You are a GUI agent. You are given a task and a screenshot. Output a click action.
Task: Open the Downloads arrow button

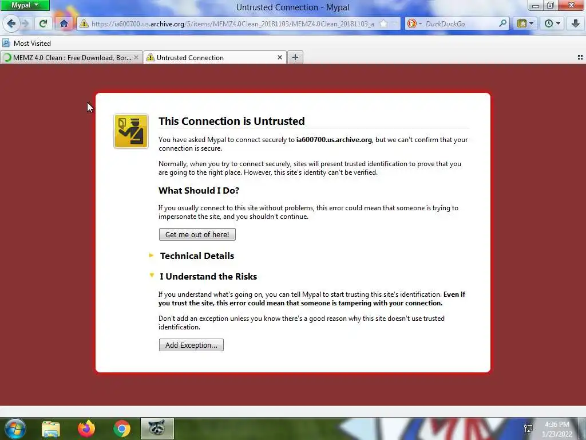tap(576, 24)
